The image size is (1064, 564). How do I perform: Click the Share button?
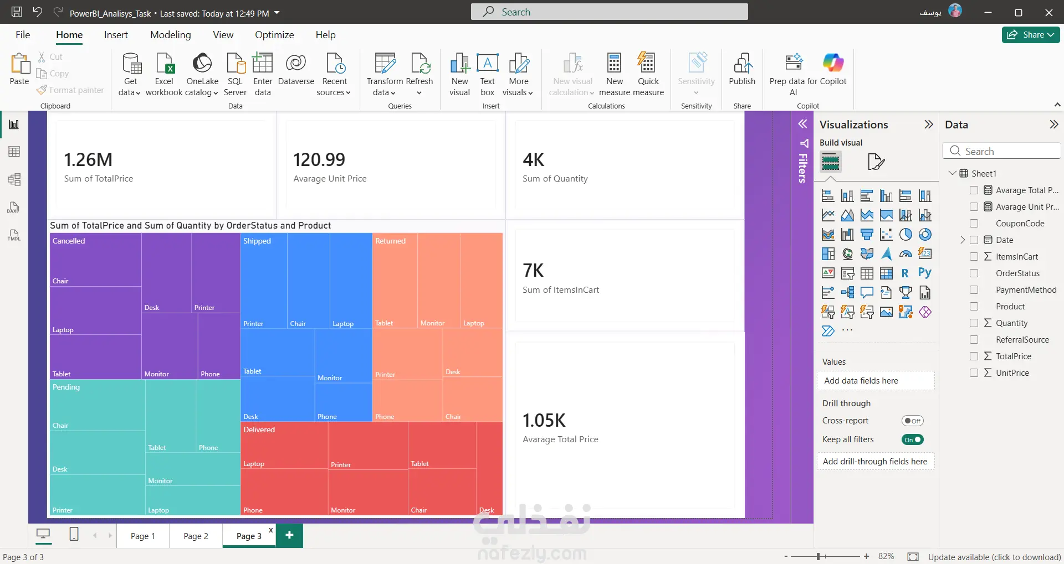[x=1030, y=35]
